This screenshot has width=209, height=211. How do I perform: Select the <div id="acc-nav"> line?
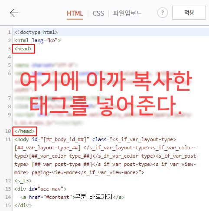[x=40, y=189]
